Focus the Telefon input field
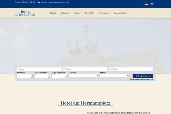Viewport: 171px width, 114px height. [x=85, y=69]
